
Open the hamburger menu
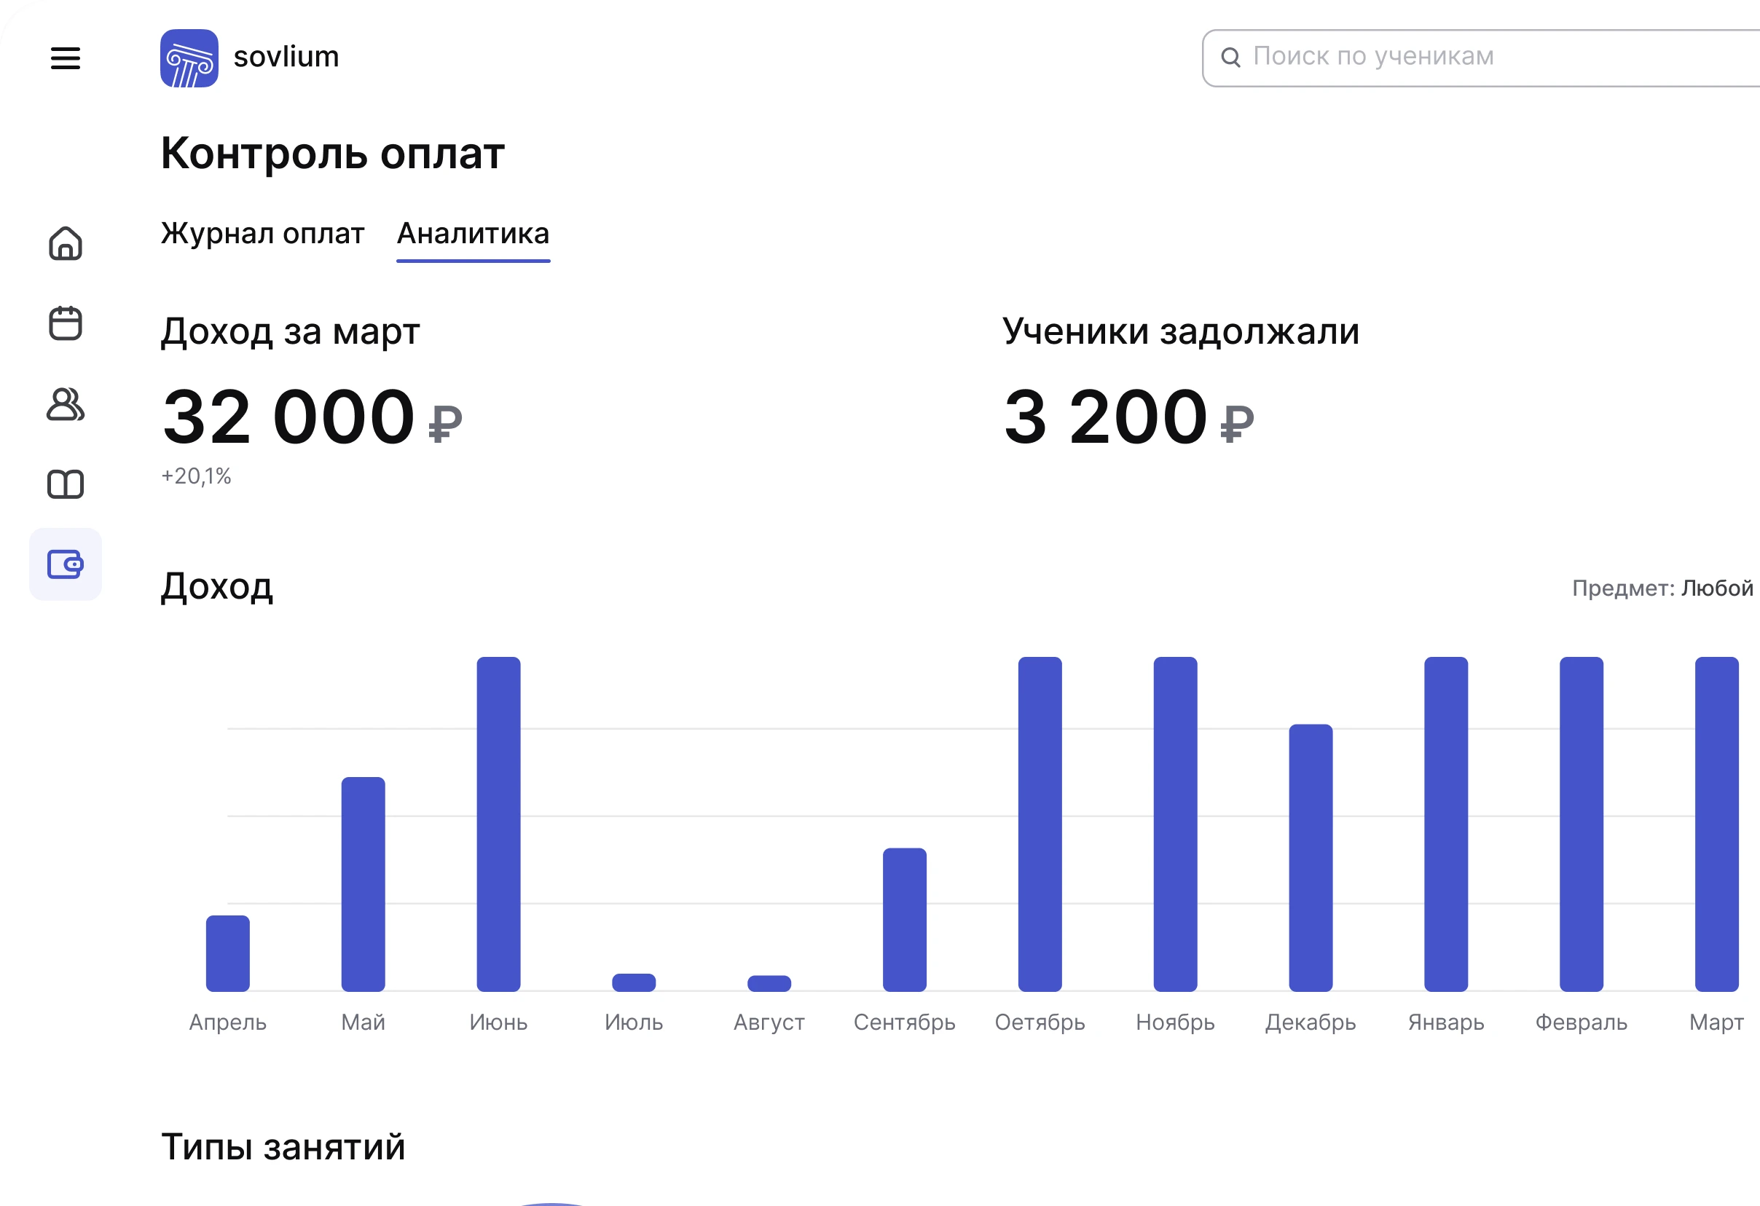[65, 58]
